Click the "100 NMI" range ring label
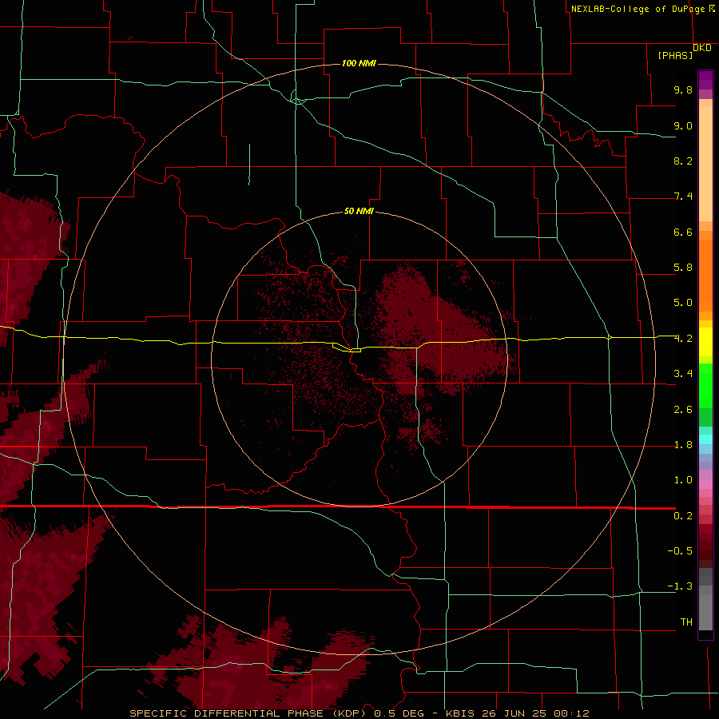This screenshot has width=719, height=719. (x=359, y=63)
